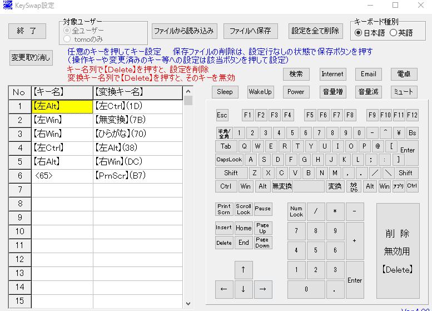432x311 pixels.
Task: Click the 音量増 volume up key
Action: 332,92
